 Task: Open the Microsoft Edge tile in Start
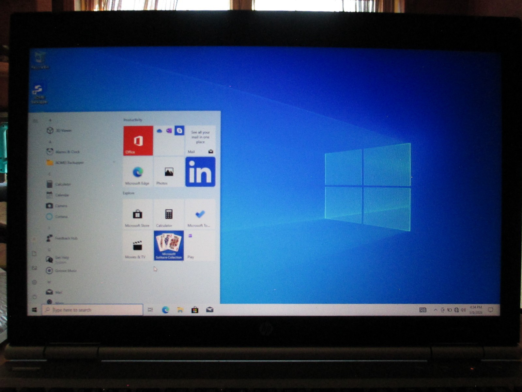coord(137,172)
